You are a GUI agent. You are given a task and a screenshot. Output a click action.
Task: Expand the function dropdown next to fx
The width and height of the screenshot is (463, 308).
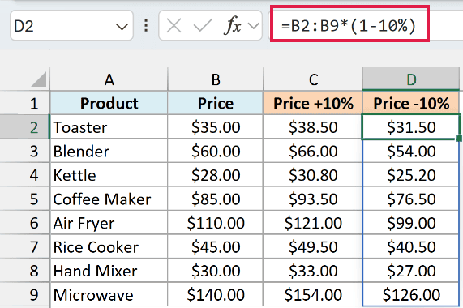tap(253, 26)
